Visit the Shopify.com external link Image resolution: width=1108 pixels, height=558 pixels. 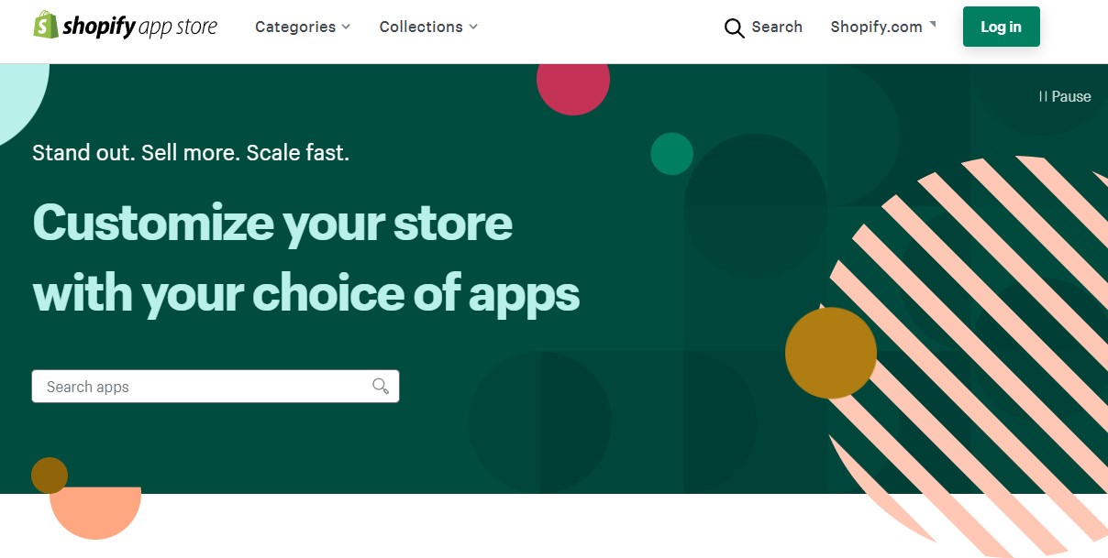click(883, 27)
